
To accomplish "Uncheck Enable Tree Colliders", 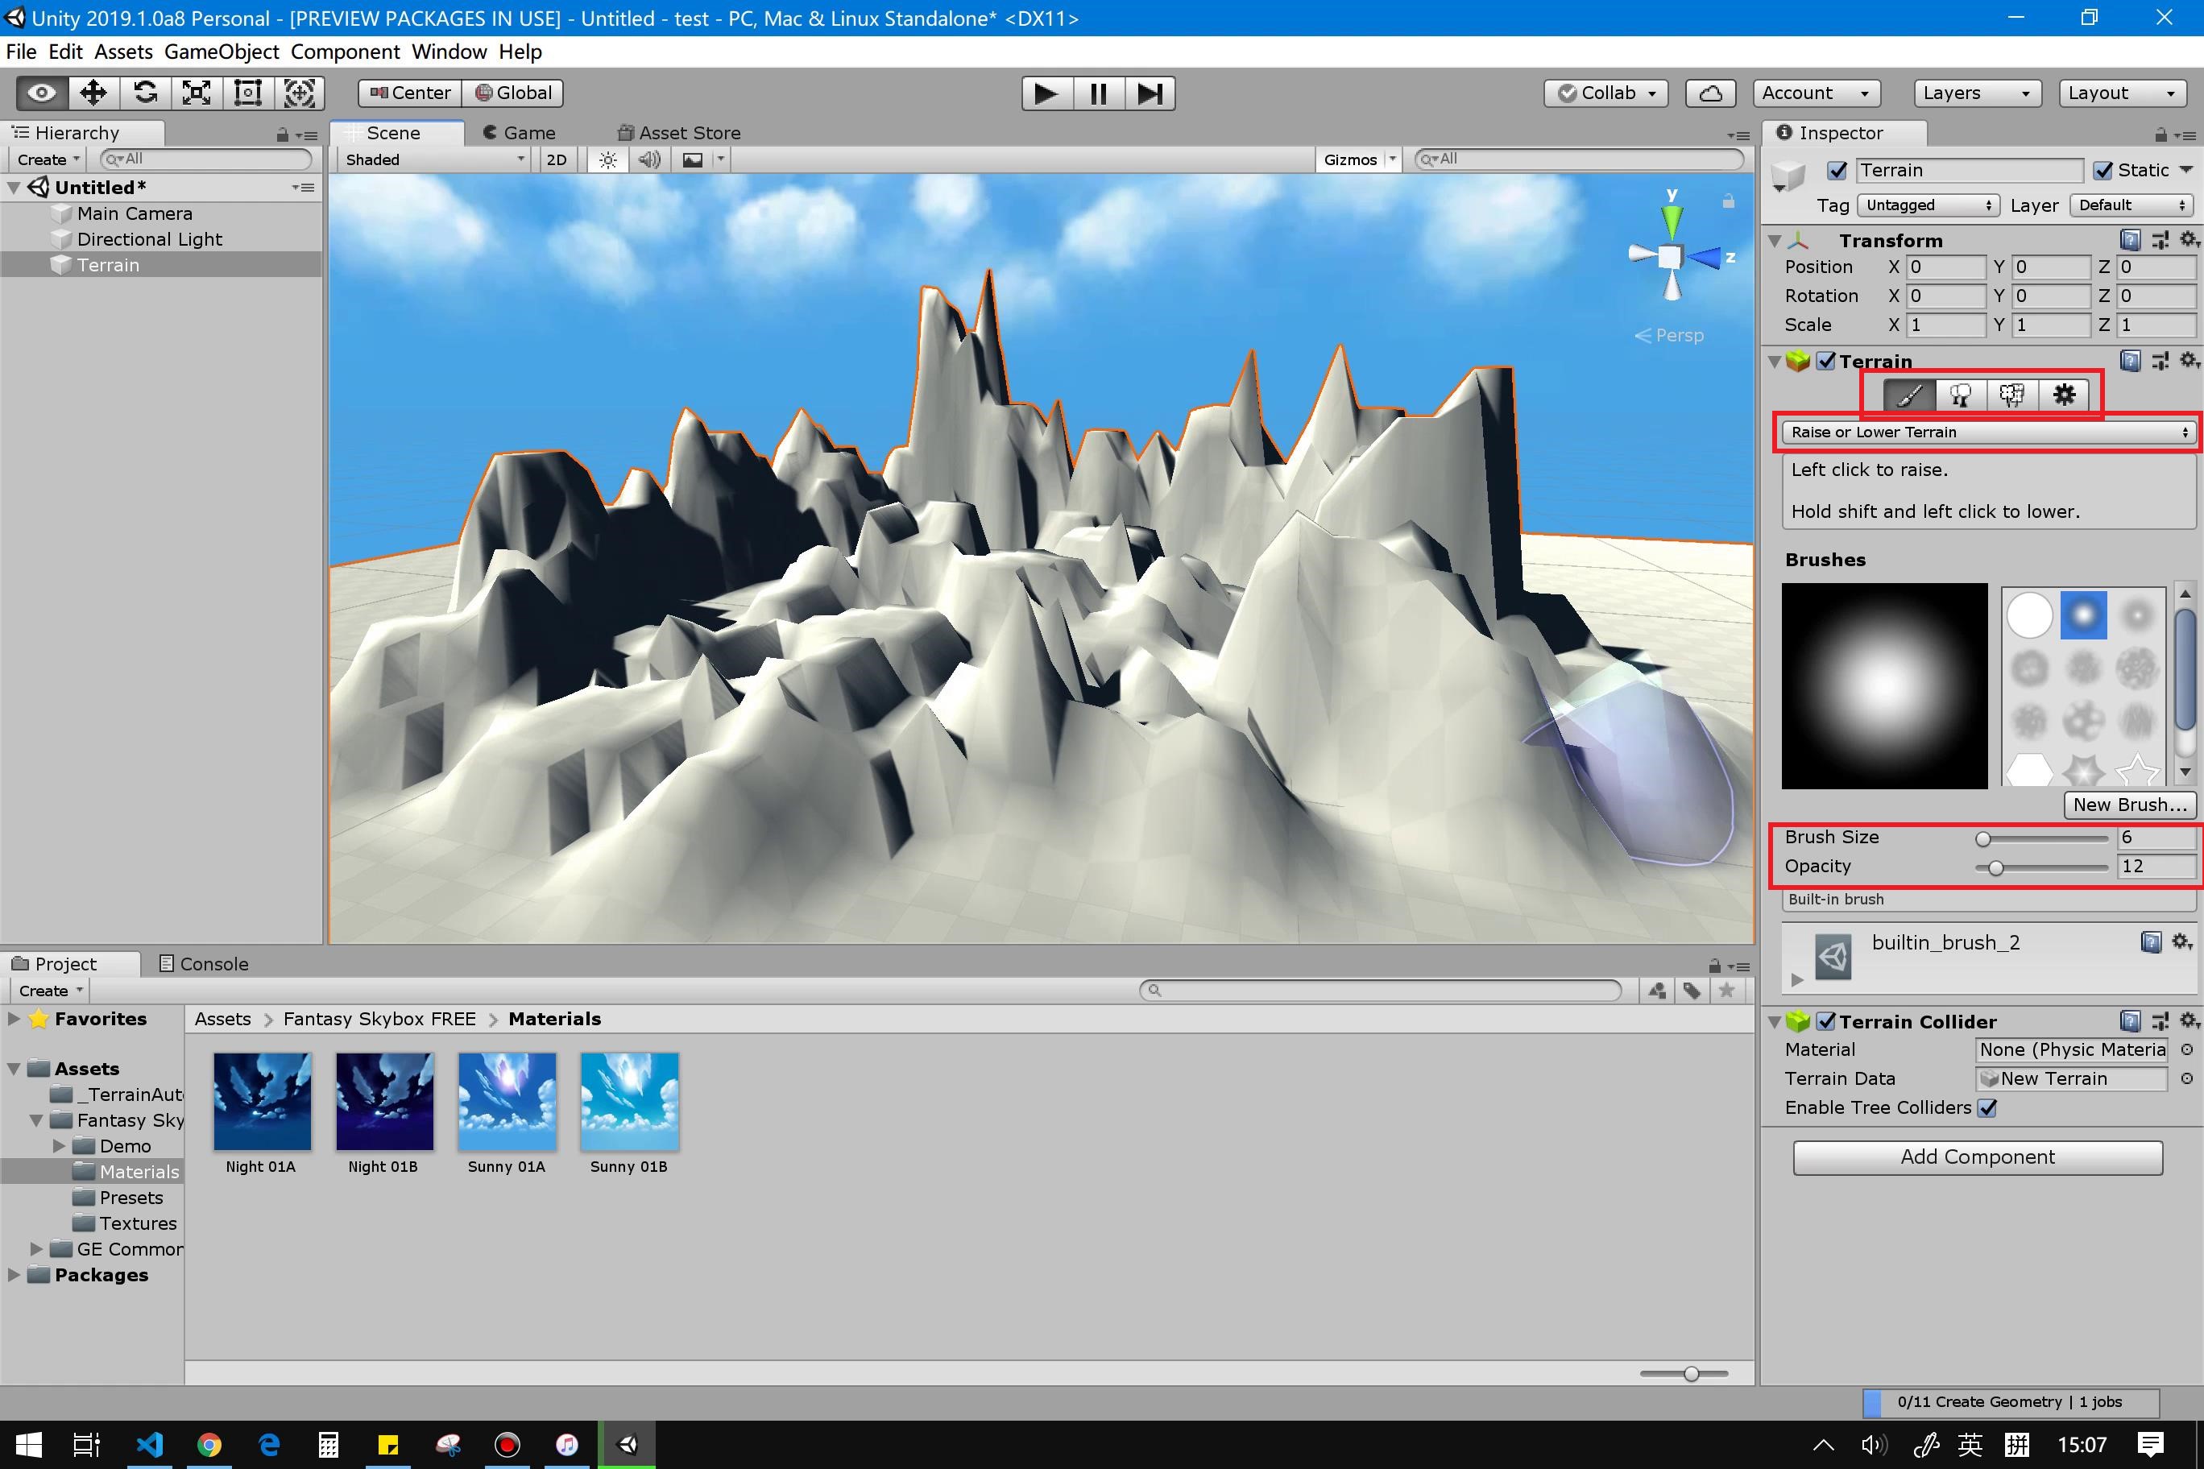I will click(1987, 1107).
